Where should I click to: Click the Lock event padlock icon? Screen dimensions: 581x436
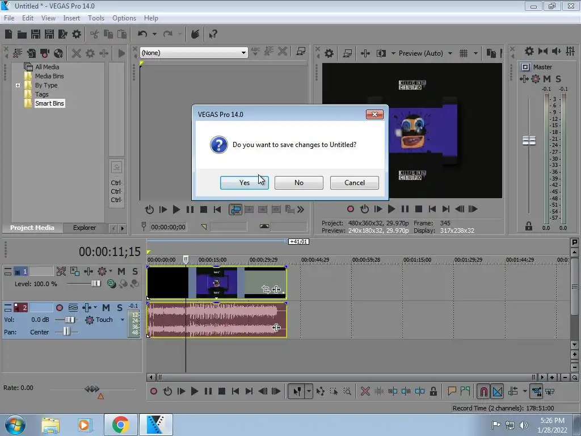click(x=433, y=391)
